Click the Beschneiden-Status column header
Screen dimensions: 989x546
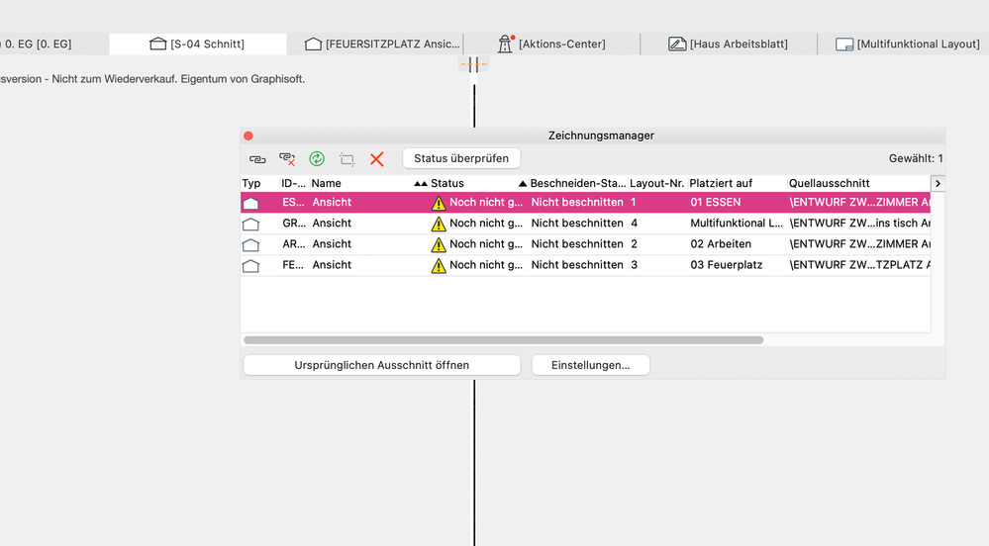[x=578, y=183]
